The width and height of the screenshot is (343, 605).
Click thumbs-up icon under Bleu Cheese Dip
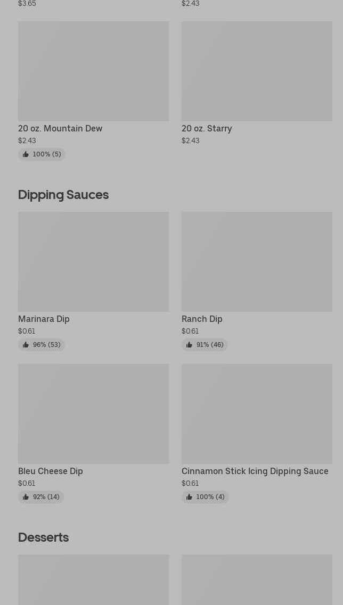pyautogui.click(x=26, y=497)
